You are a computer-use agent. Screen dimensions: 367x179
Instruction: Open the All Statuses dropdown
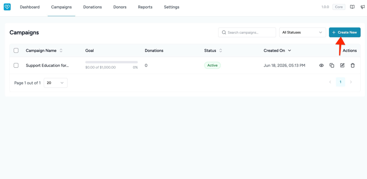(x=302, y=33)
